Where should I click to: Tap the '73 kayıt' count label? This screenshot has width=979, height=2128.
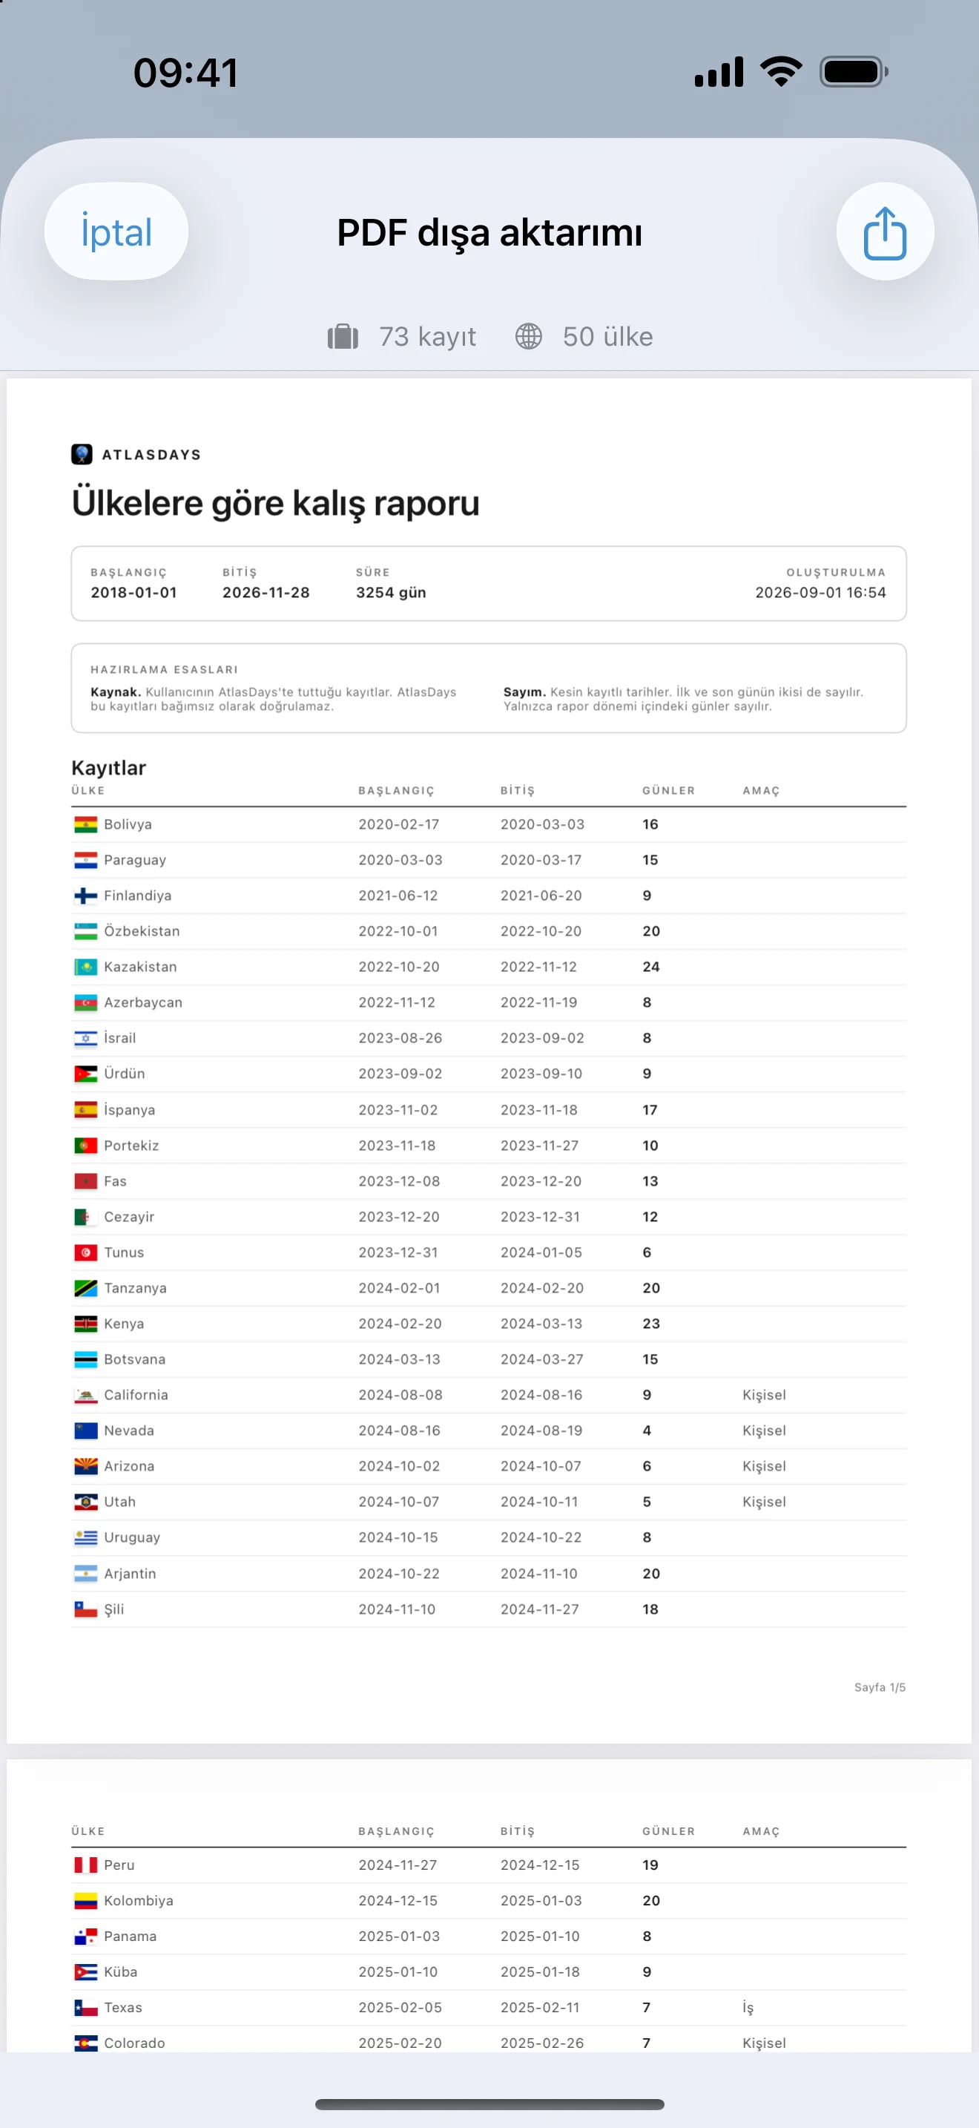(428, 337)
